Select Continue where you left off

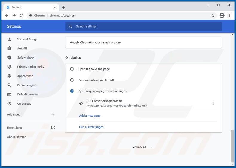pos(72,80)
